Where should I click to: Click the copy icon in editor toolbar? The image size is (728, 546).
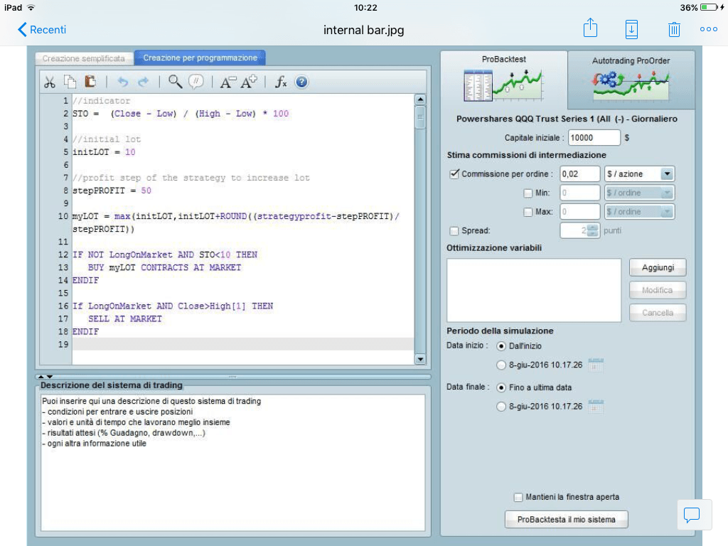[70, 82]
